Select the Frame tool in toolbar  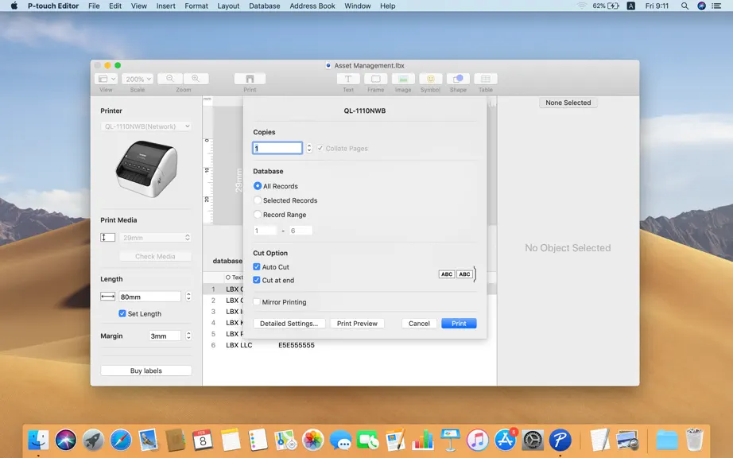(375, 79)
